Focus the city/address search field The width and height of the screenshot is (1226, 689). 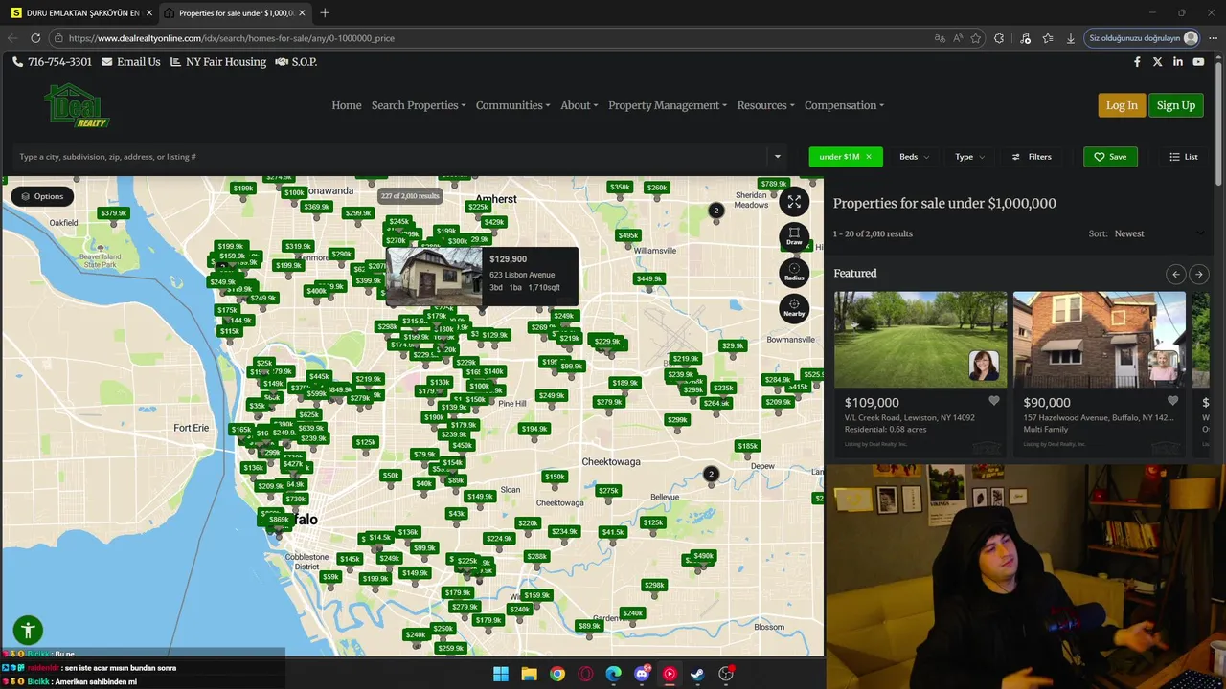tap(388, 157)
